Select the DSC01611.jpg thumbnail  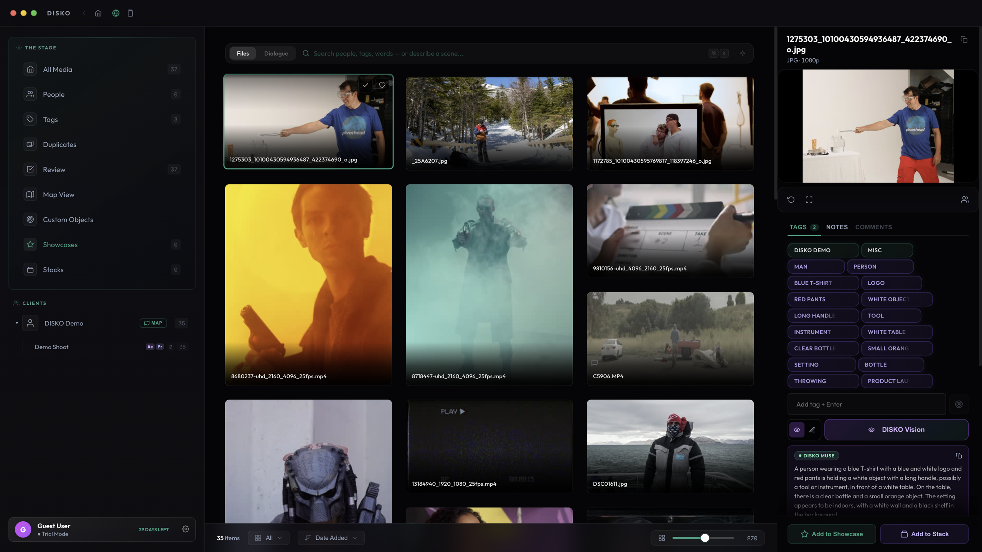pyautogui.click(x=670, y=446)
